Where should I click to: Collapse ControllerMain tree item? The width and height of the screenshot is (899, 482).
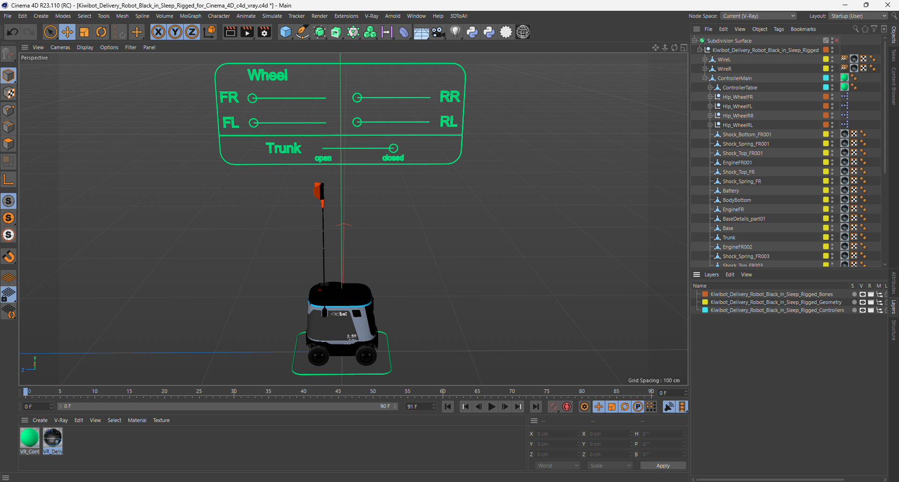pos(705,78)
